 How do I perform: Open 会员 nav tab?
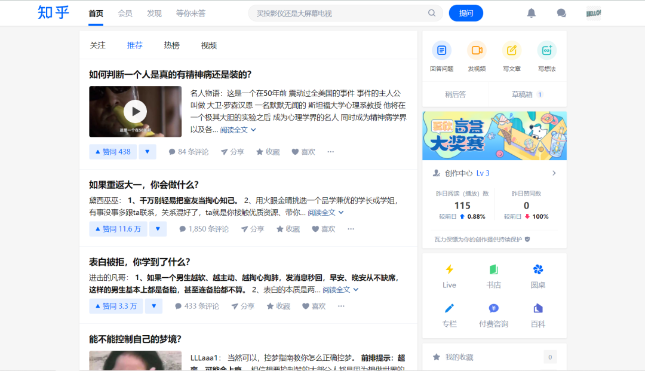pyautogui.click(x=125, y=14)
